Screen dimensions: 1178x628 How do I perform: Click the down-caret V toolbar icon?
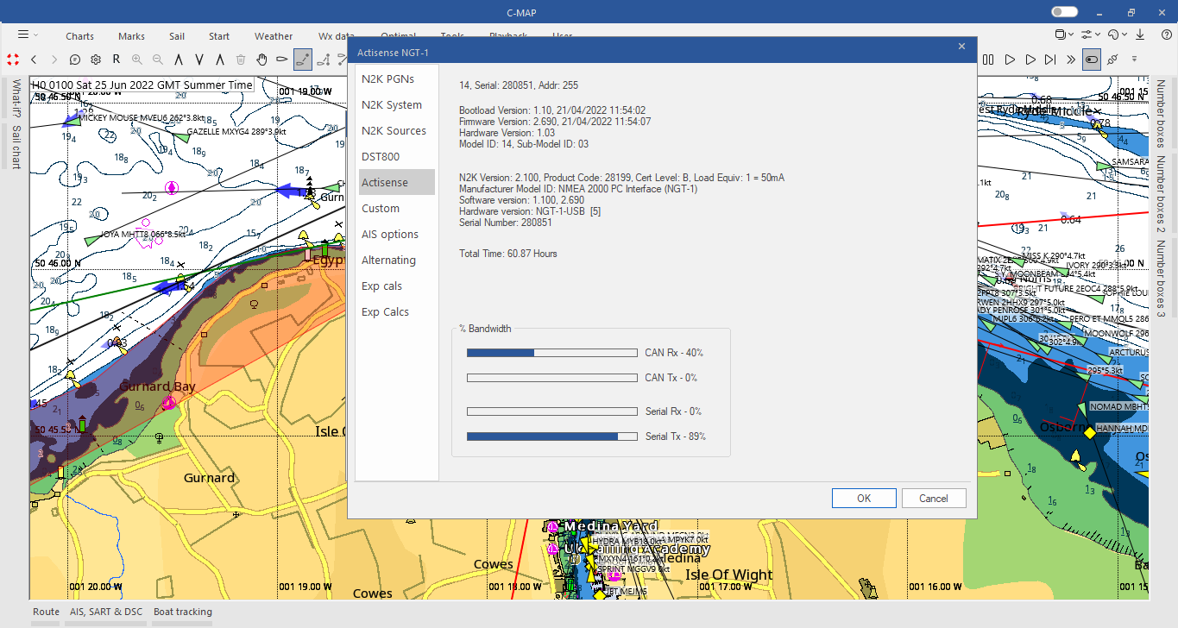[199, 60]
